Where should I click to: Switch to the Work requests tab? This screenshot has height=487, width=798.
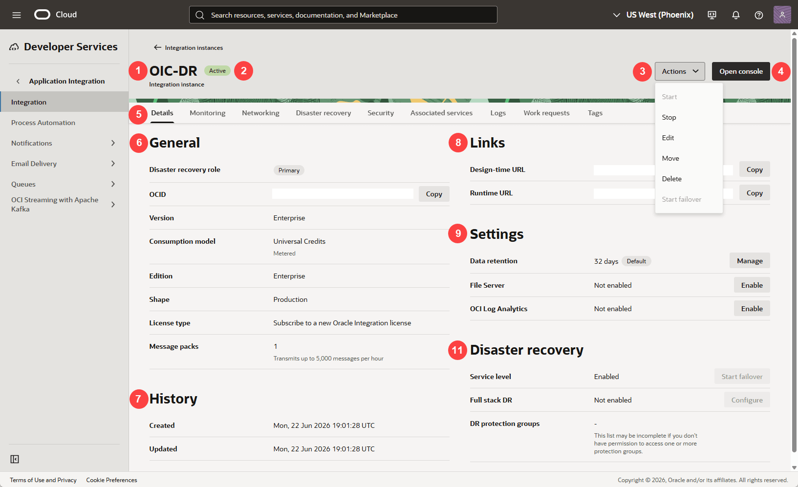coord(546,113)
